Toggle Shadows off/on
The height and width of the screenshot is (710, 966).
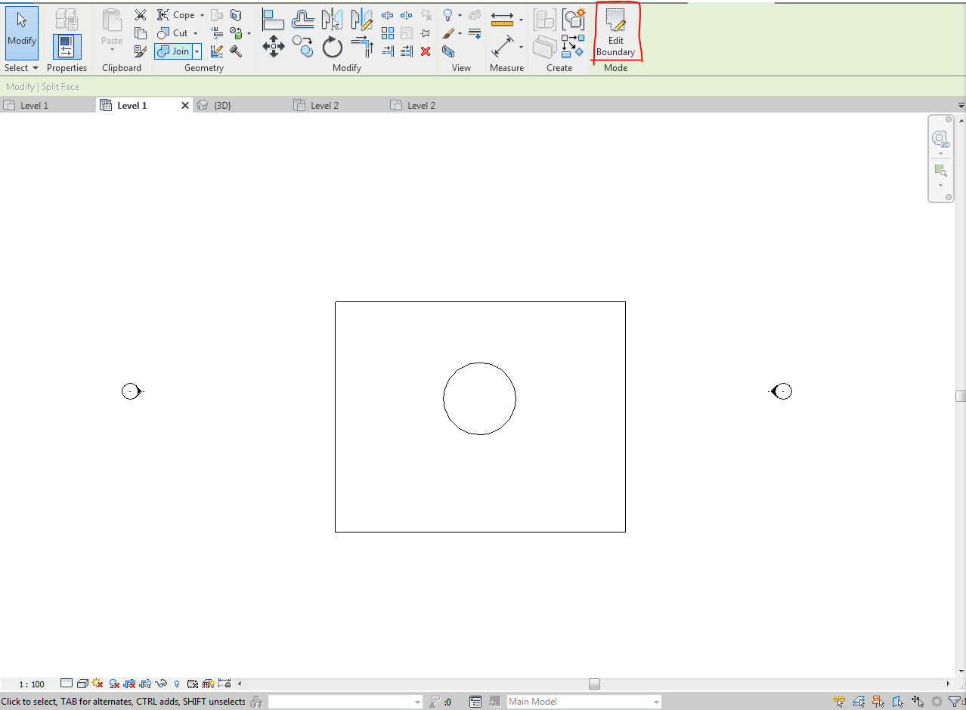coord(114,684)
